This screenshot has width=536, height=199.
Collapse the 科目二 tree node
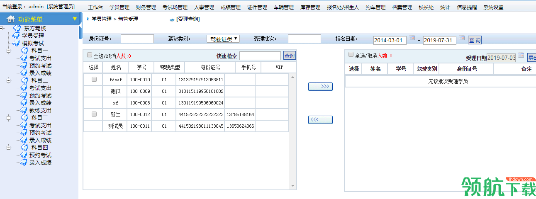tap(9, 80)
